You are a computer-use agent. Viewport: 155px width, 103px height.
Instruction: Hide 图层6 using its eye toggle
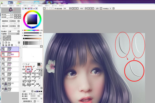coord(3,58)
